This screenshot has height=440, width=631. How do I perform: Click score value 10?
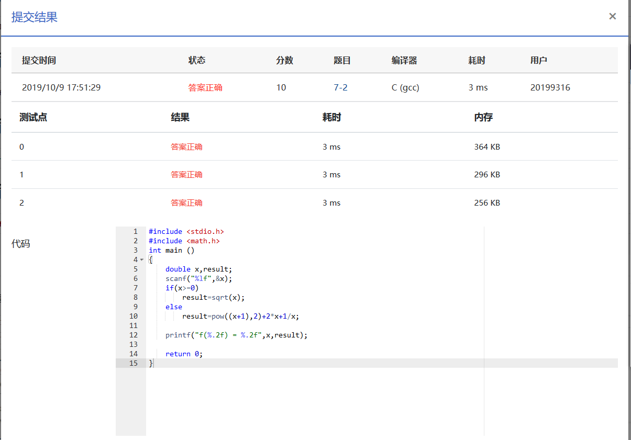click(x=281, y=87)
